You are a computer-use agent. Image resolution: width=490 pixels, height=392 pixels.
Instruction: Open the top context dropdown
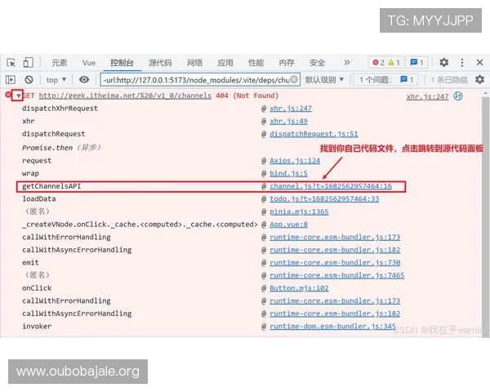click(56, 80)
